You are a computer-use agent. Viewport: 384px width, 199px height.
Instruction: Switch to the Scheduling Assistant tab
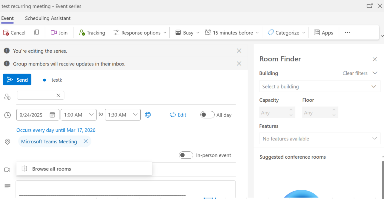point(47,18)
